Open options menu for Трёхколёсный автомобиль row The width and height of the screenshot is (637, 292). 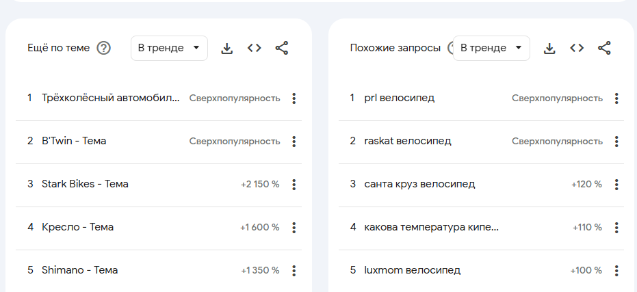[294, 98]
